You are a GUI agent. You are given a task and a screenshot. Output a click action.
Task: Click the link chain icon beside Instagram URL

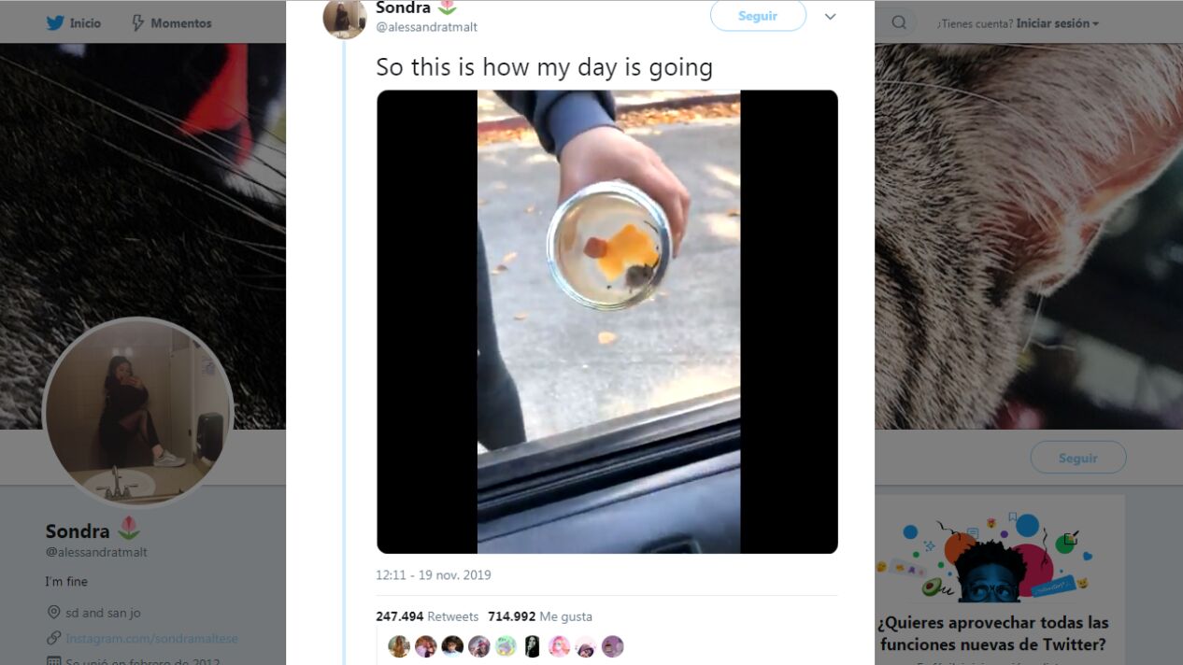(53, 639)
